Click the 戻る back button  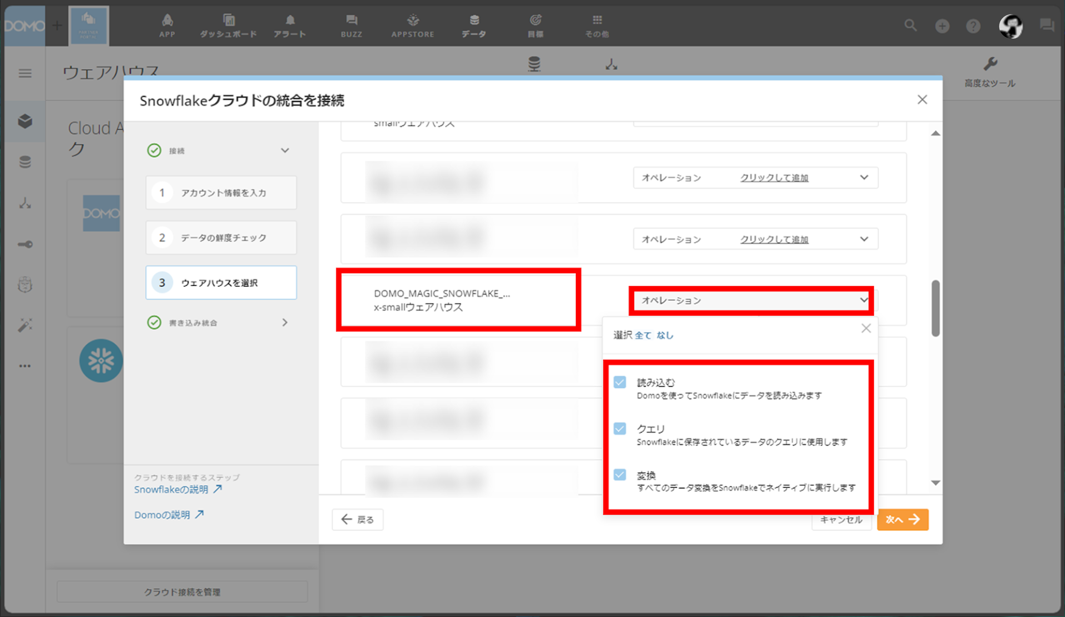357,519
